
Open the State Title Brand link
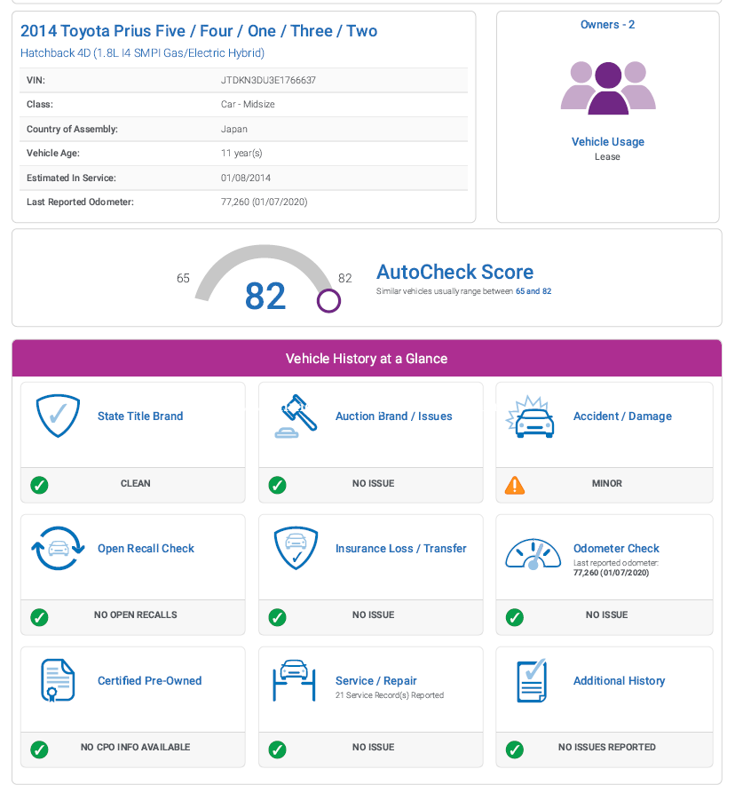pos(140,416)
